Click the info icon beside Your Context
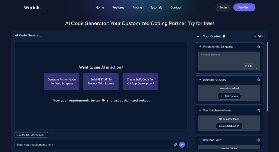This screenshot has height=152, width=279. [x=224, y=36]
